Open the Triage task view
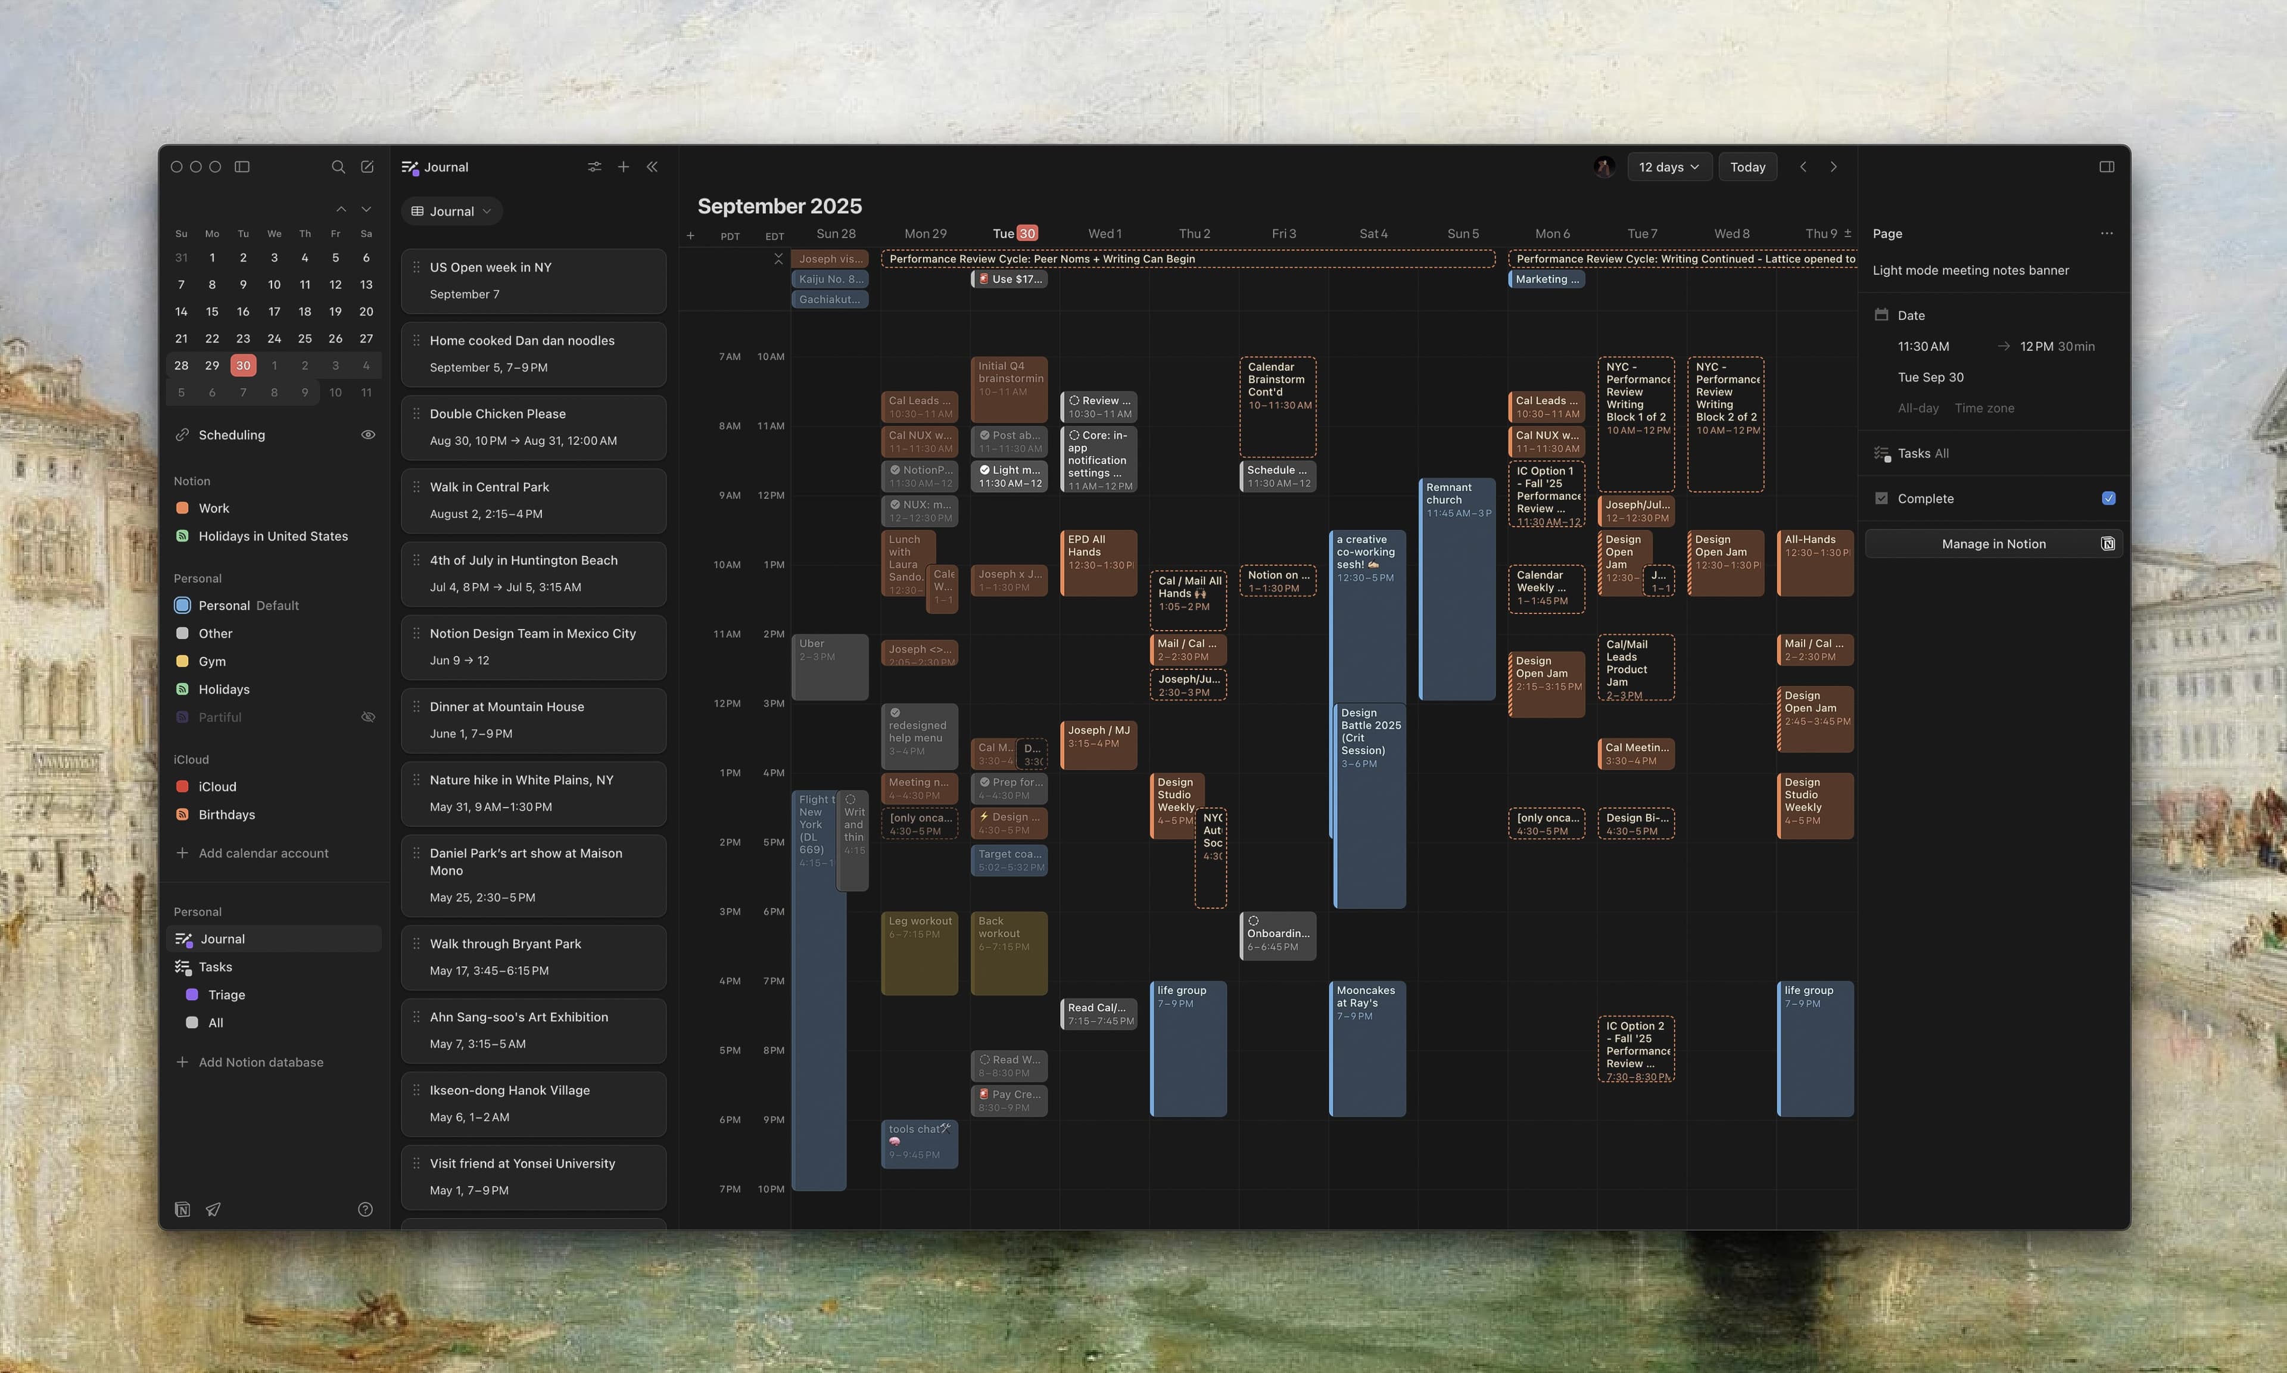Image resolution: width=2287 pixels, height=1373 pixels. click(226, 995)
